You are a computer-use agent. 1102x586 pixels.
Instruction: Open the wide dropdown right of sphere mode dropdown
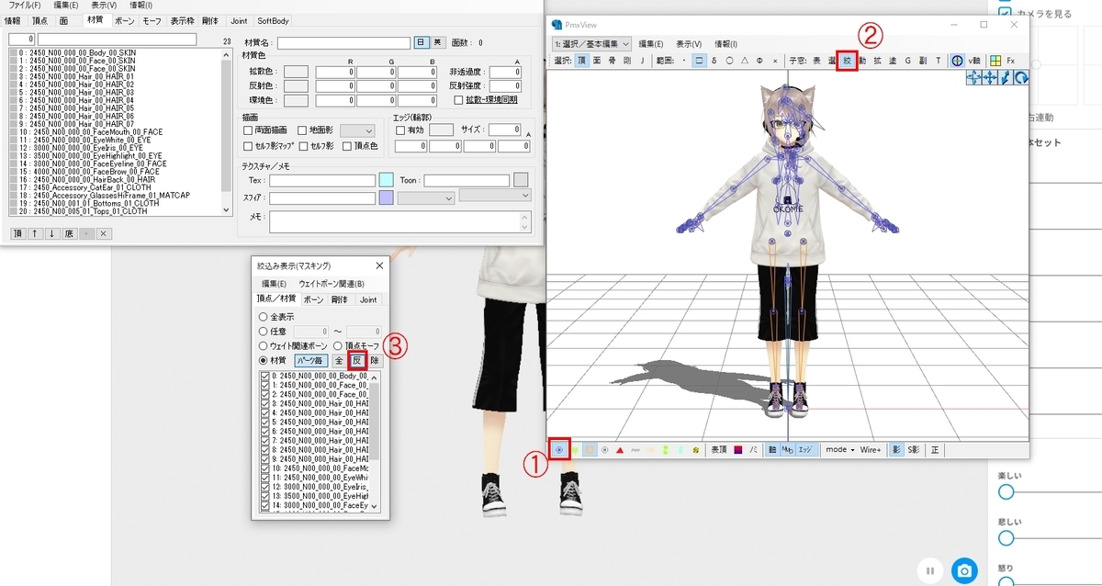495,196
